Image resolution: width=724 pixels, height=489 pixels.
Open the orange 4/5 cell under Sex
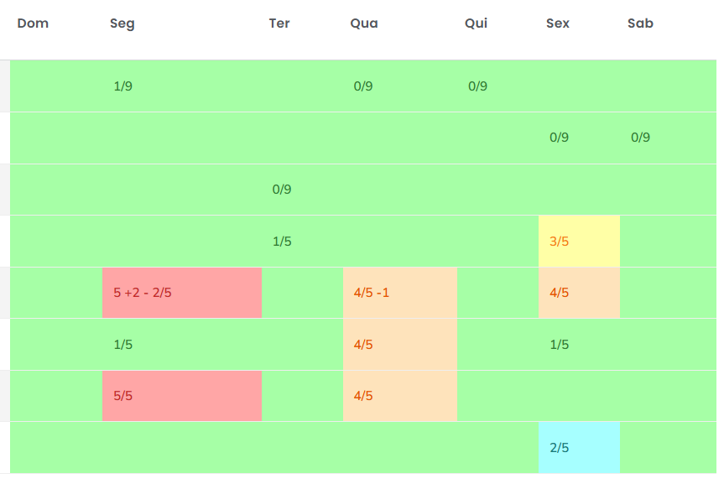point(579,293)
